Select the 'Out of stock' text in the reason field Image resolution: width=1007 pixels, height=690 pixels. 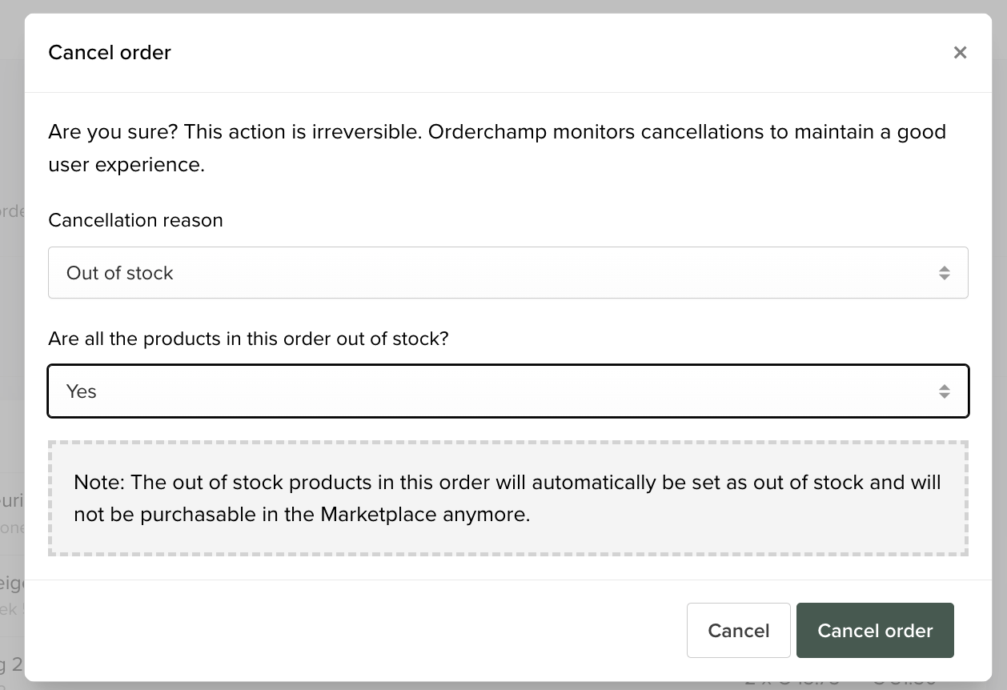(x=120, y=273)
